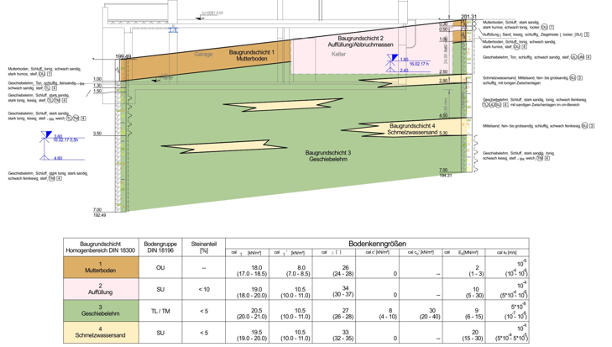This screenshot has width=612, height=347.
Task: Click the 'Baugrundschicht 3 Geschiebelehm' drawing label
Action: coord(328,156)
